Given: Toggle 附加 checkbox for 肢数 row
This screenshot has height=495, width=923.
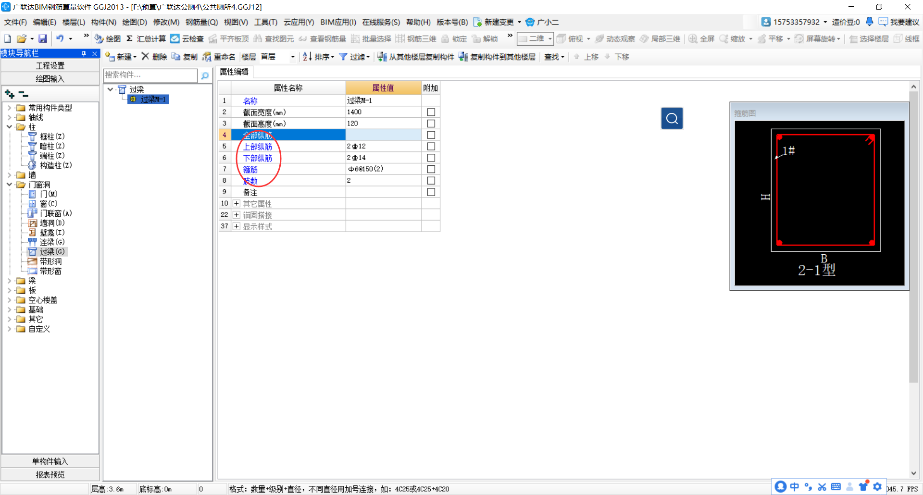Looking at the screenshot, I should coord(431,181).
